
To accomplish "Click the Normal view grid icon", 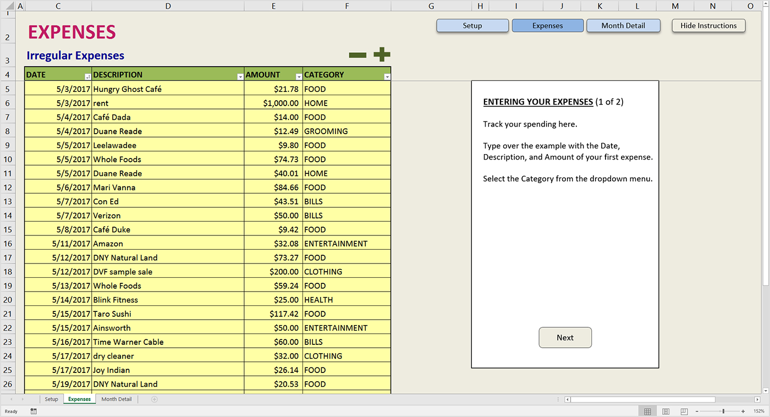I will tap(647, 411).
